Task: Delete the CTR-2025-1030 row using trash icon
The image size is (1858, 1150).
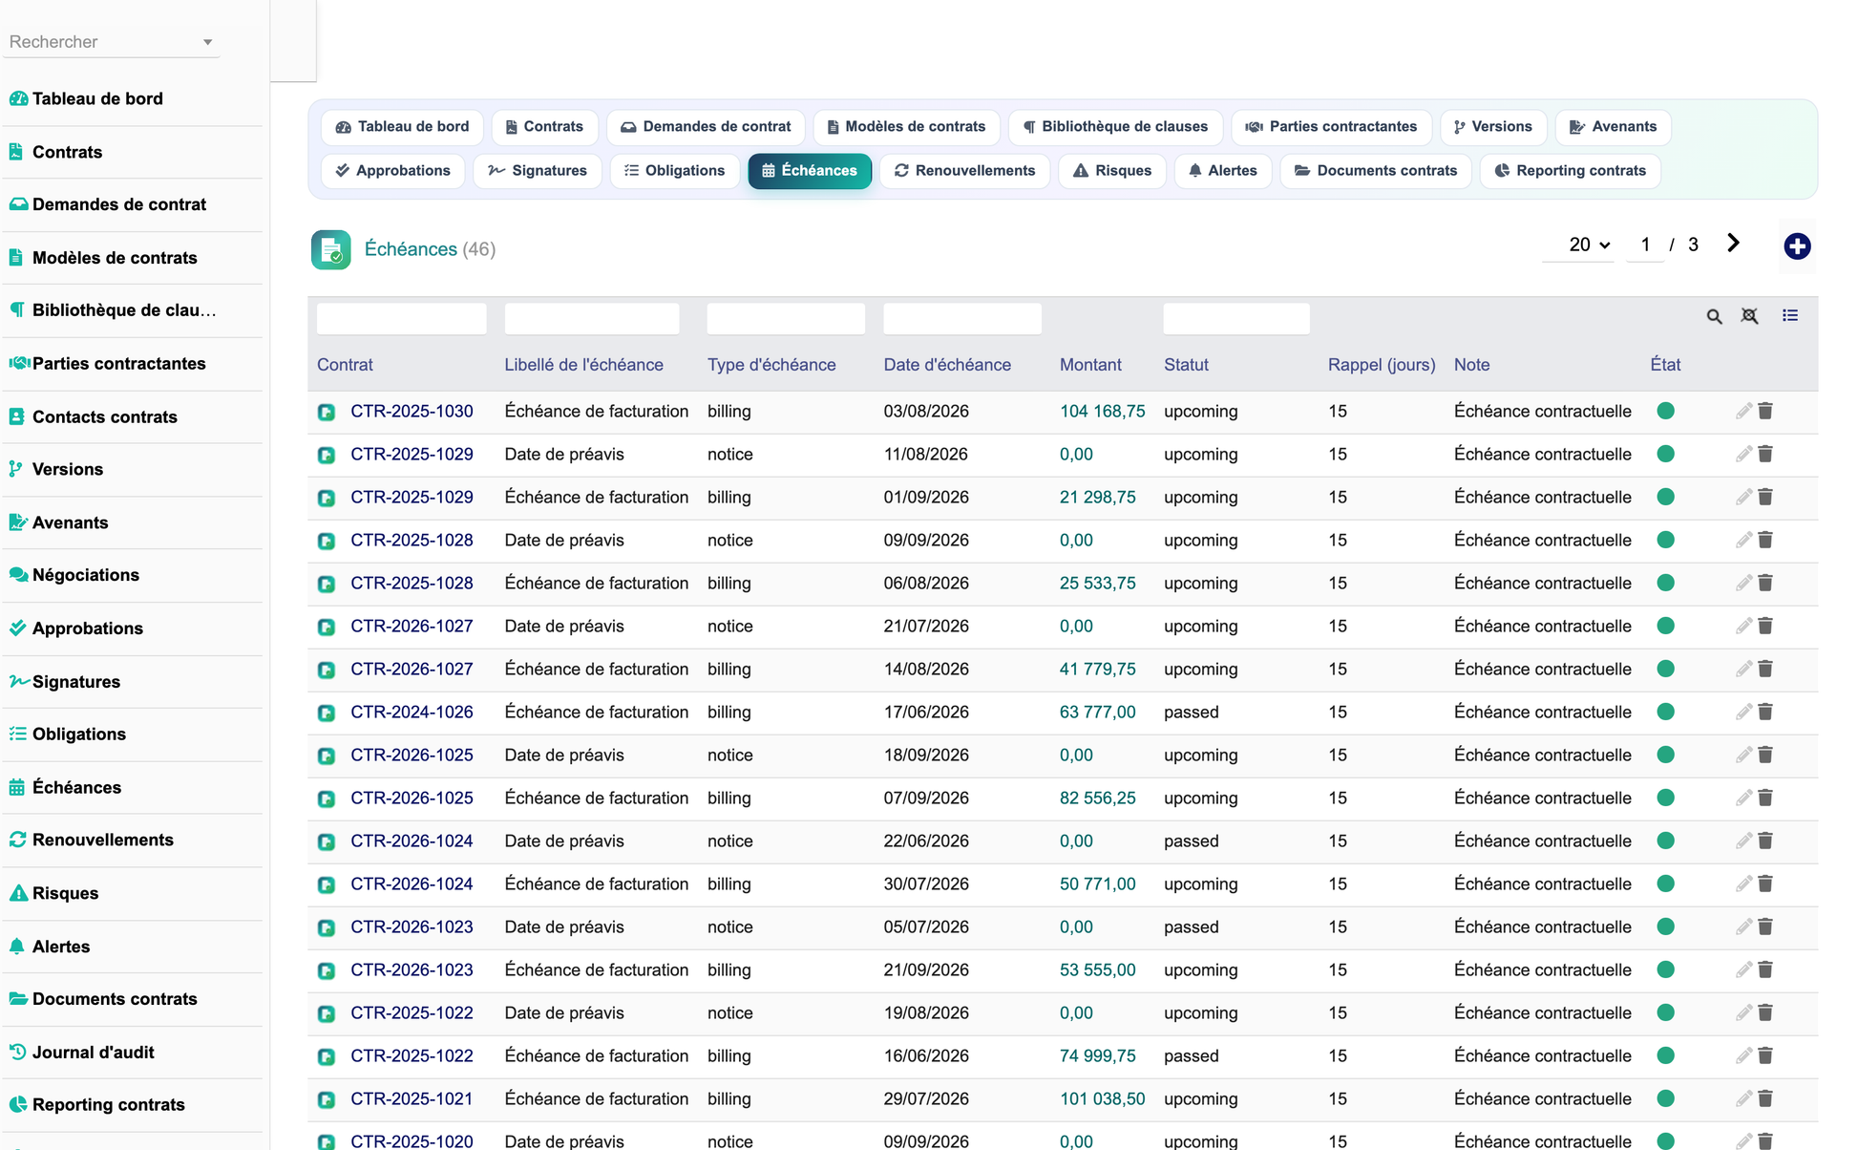Action: click(x=1765, y=411)
